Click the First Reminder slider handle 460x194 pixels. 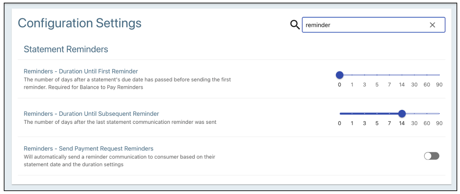[340, 75]
